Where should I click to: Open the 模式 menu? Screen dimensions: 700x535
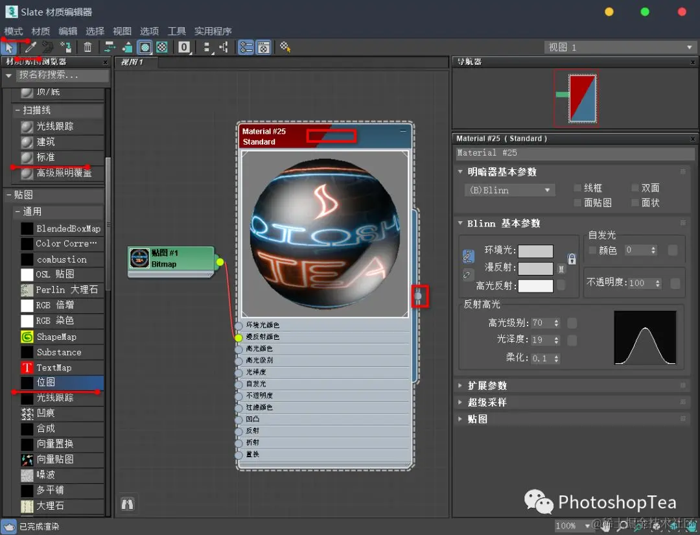coord(14,31)
